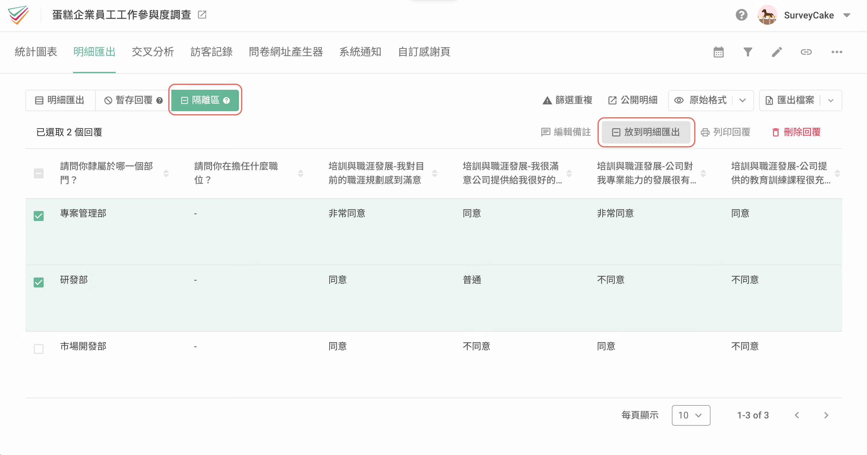Expand the SurveyCake account dropdown arrow
The width and height of the screenshot is (867, 455).
847,15
